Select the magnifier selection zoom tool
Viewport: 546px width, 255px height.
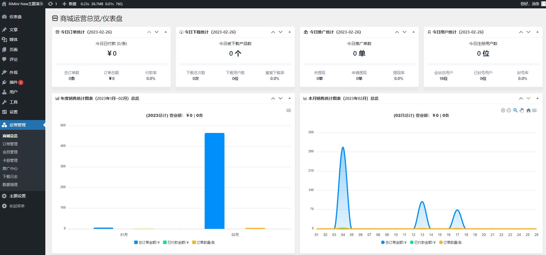point(515,110)
